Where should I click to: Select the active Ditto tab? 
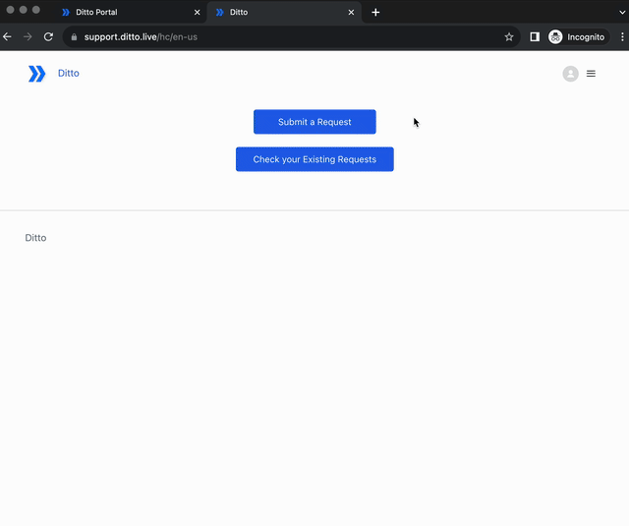(285, 12)
